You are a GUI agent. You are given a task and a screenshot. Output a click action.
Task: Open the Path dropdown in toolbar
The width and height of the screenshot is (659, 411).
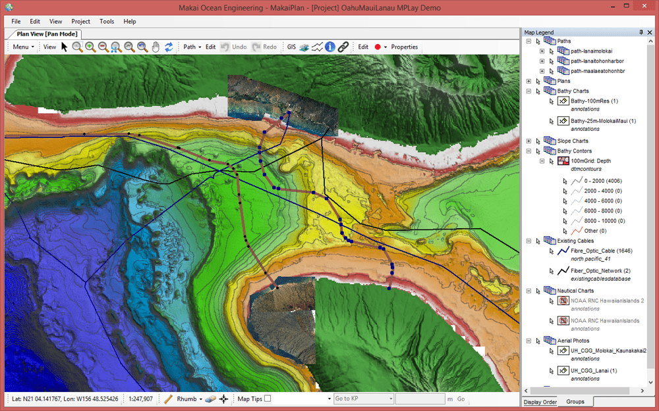coord(191,47)
